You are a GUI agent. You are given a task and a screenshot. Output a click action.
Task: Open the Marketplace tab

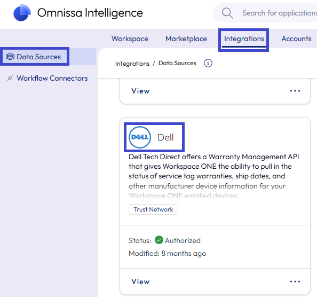(x=186, y=38)
